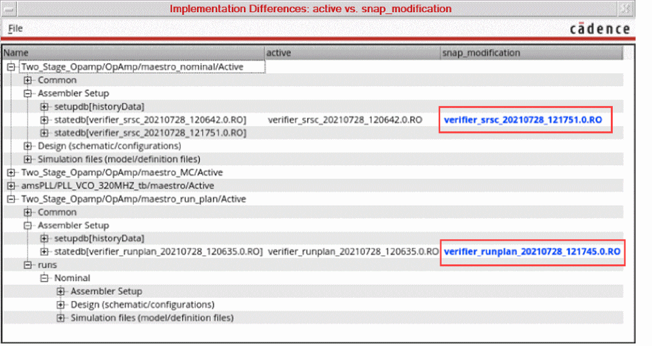Click the Name column header
The width and height of the screenshot is (652, 346).
(133, 53)
